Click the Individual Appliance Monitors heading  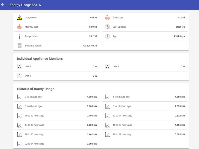point(40,59)
